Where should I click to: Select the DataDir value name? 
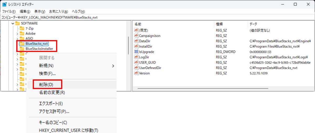[x=145, y=41]
